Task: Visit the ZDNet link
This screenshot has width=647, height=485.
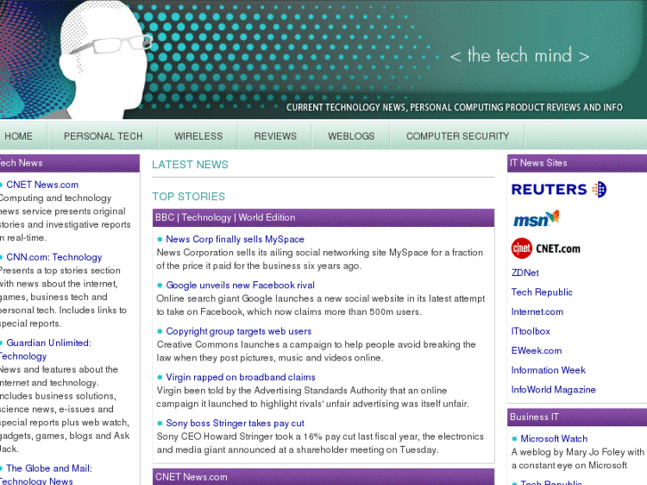Action: pyautogui.click(x=525, y=273)
